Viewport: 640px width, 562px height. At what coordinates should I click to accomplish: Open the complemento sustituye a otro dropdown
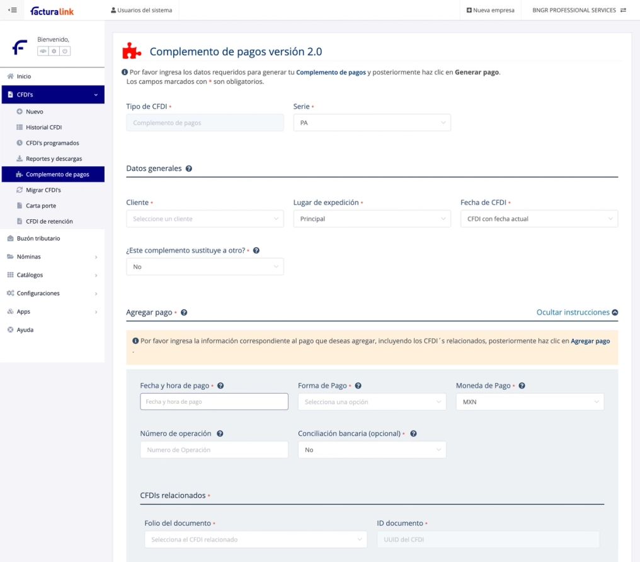(x=205, y=267)
